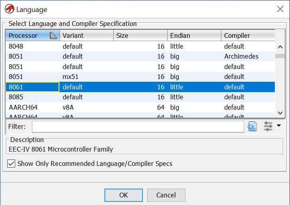The height and width of the screenshot is (205, 290).
Task: Click the 'little' endian cell in the 8061 row
Action: point(194,87)
